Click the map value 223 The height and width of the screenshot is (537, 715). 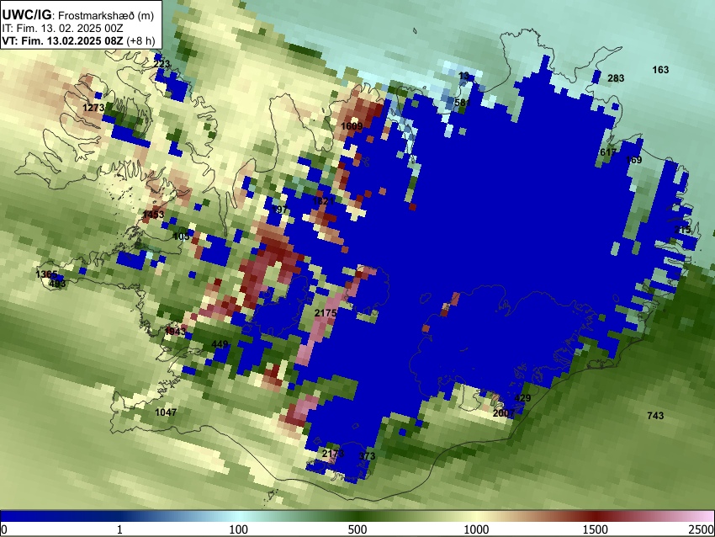162,64
